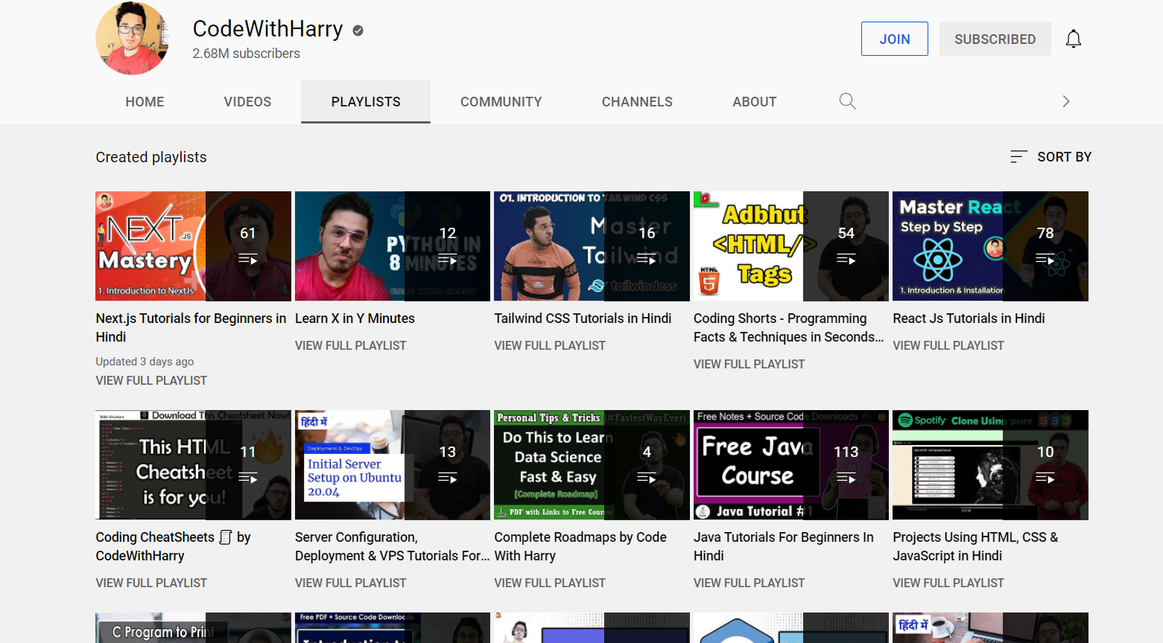Click playlist icon on CheatSheets thumbnail showing 11
The image size is (1163, 643).
click(247, 478)
